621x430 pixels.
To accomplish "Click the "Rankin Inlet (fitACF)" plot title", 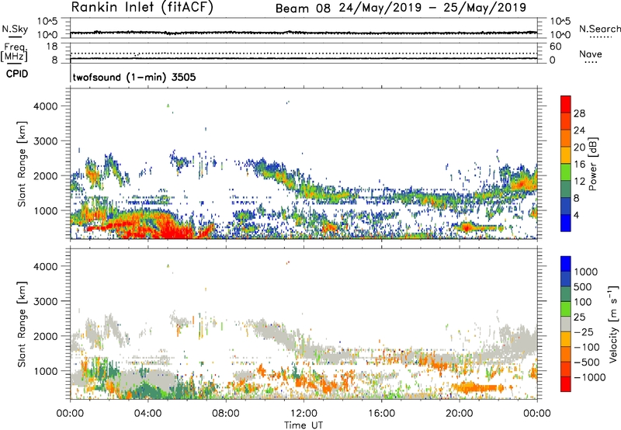I will [142, 8].
